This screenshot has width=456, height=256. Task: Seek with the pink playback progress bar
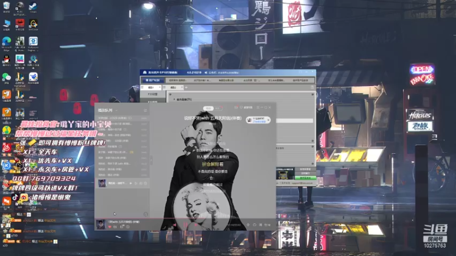coord(185,218)
